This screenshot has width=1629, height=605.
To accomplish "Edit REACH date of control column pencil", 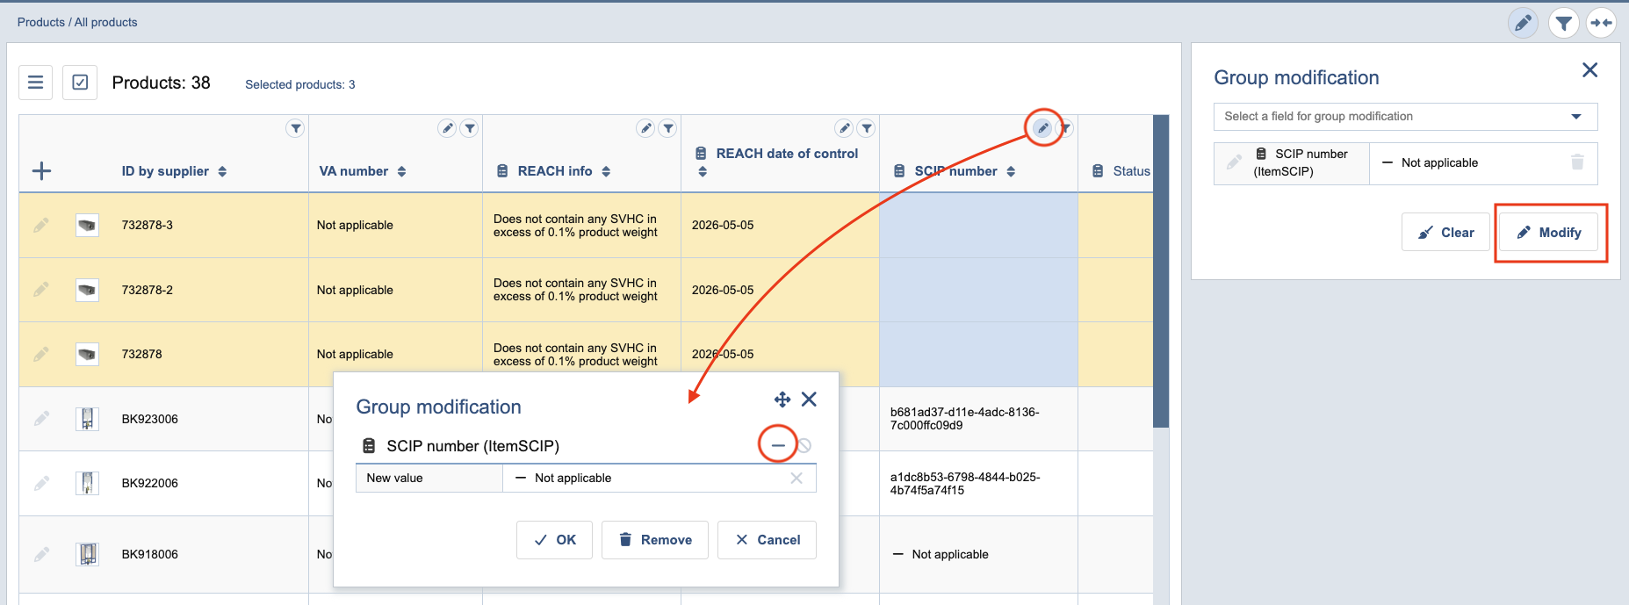I will click(844, 128).
